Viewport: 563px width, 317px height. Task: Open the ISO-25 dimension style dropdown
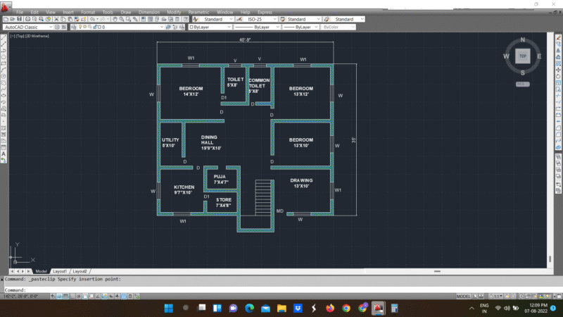[260, 19]
